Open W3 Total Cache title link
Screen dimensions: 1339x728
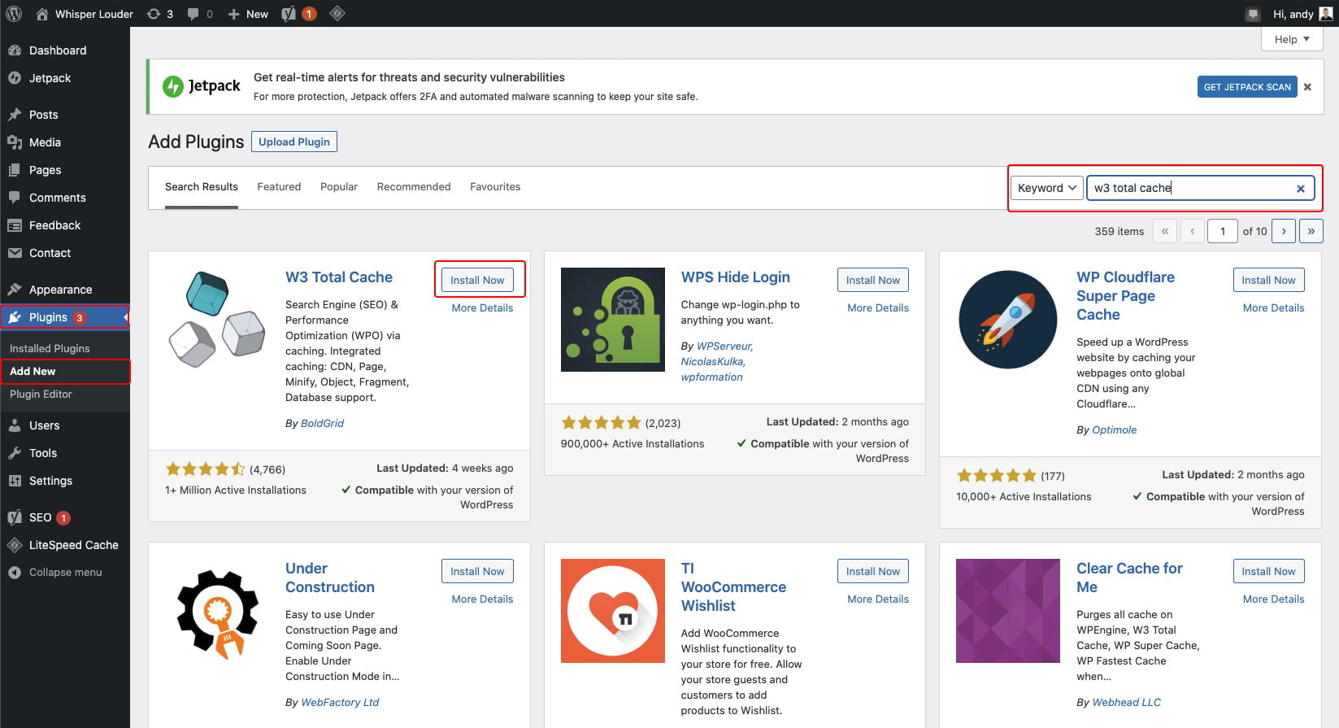click(339, 277)
